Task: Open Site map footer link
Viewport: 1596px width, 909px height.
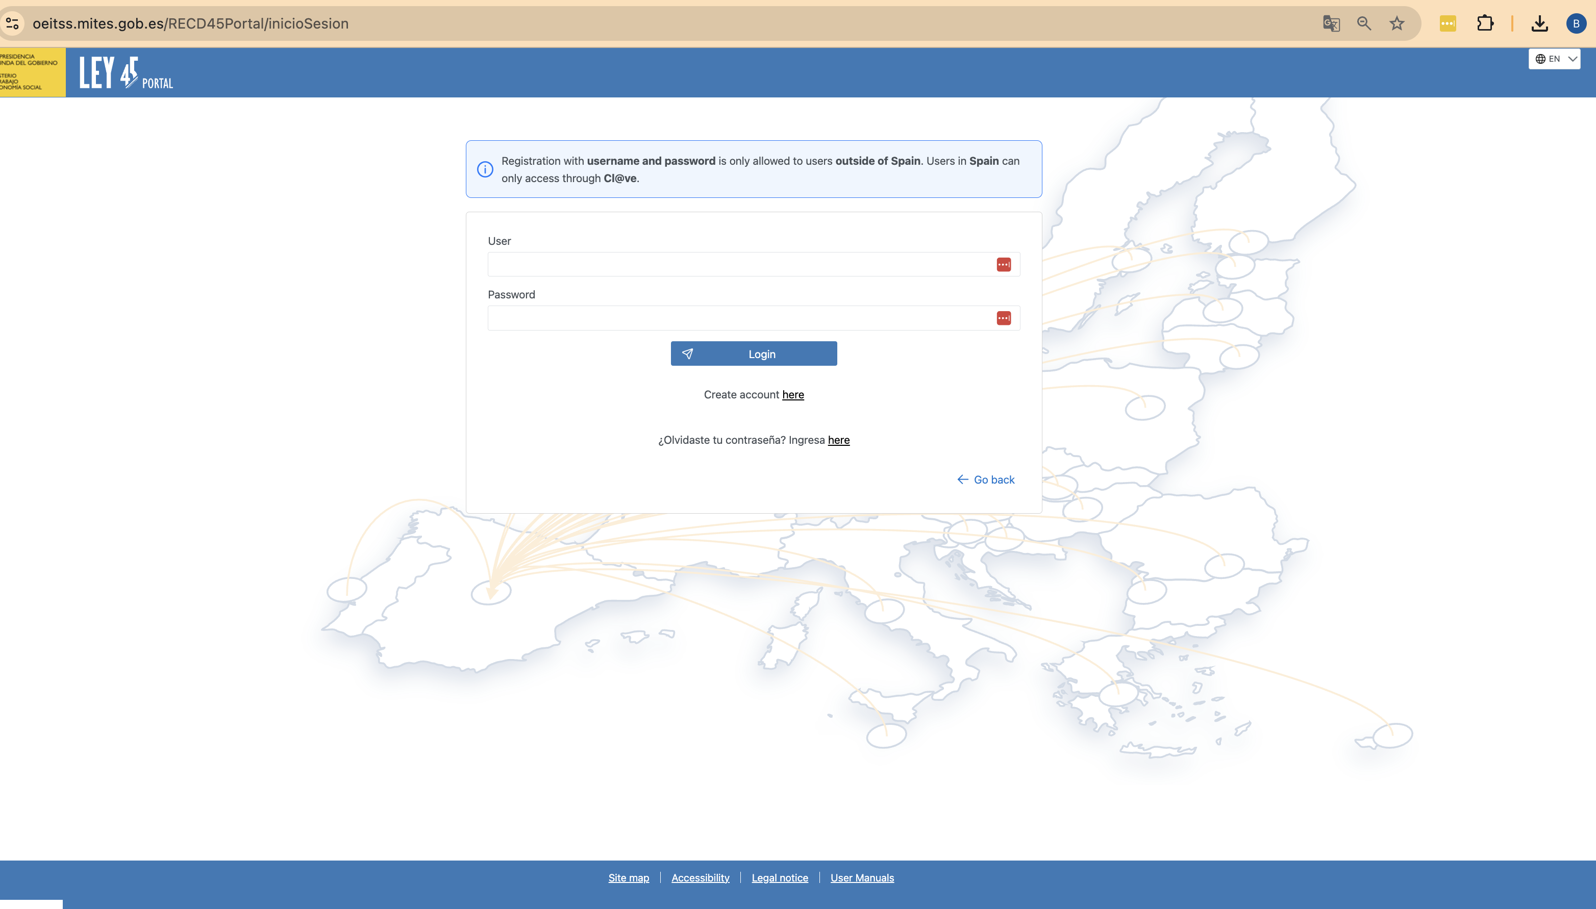Action: tap(628, 878)
